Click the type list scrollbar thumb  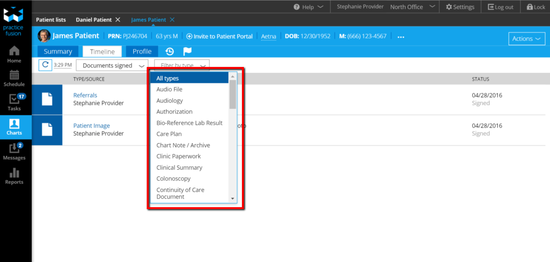233,94
